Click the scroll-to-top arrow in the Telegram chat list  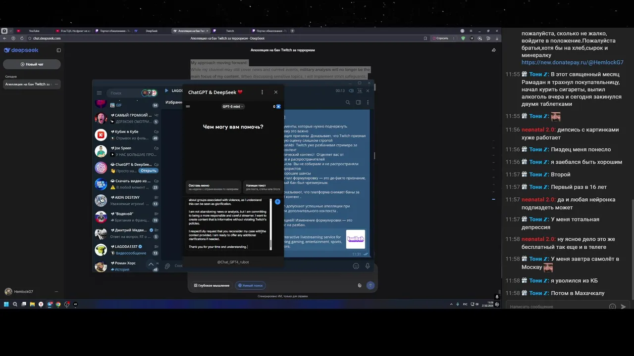coord(151,265)
